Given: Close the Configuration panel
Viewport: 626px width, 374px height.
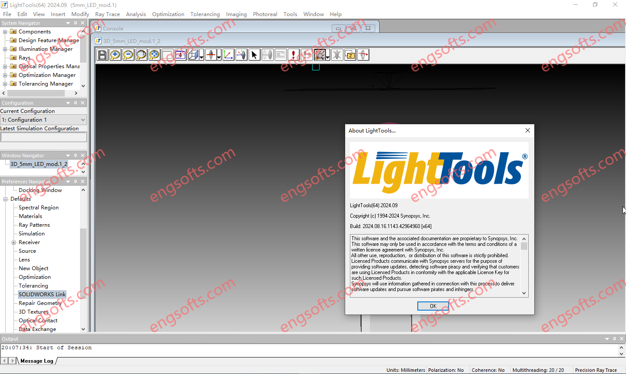Looking at the screenshot, I should (83, 103).
